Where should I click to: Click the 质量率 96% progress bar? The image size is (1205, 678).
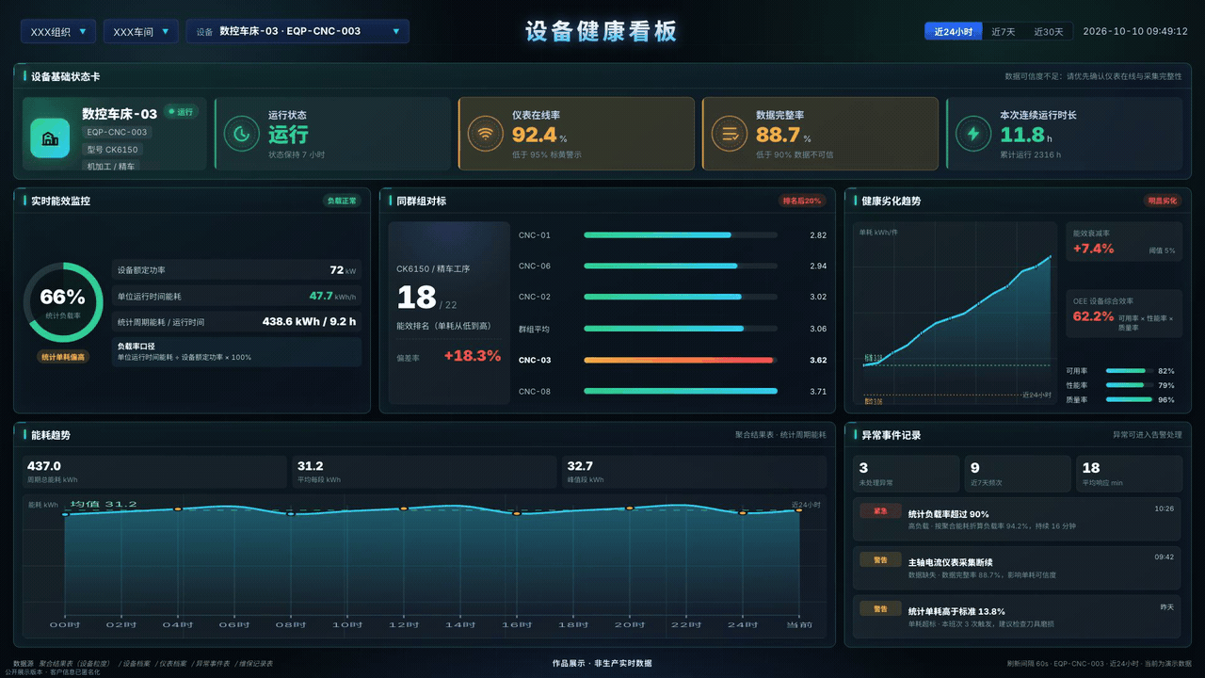(1129, 399)
